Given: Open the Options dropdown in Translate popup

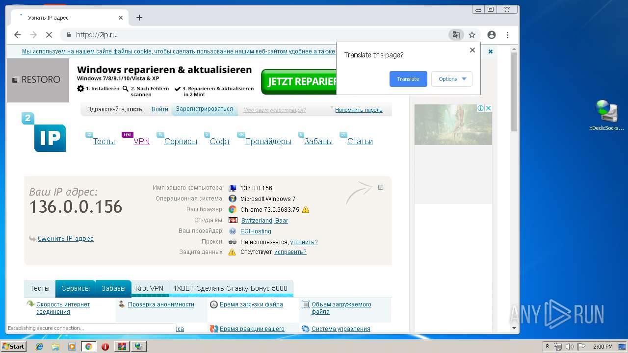Looking at the screenshot, I should (452, 79).
